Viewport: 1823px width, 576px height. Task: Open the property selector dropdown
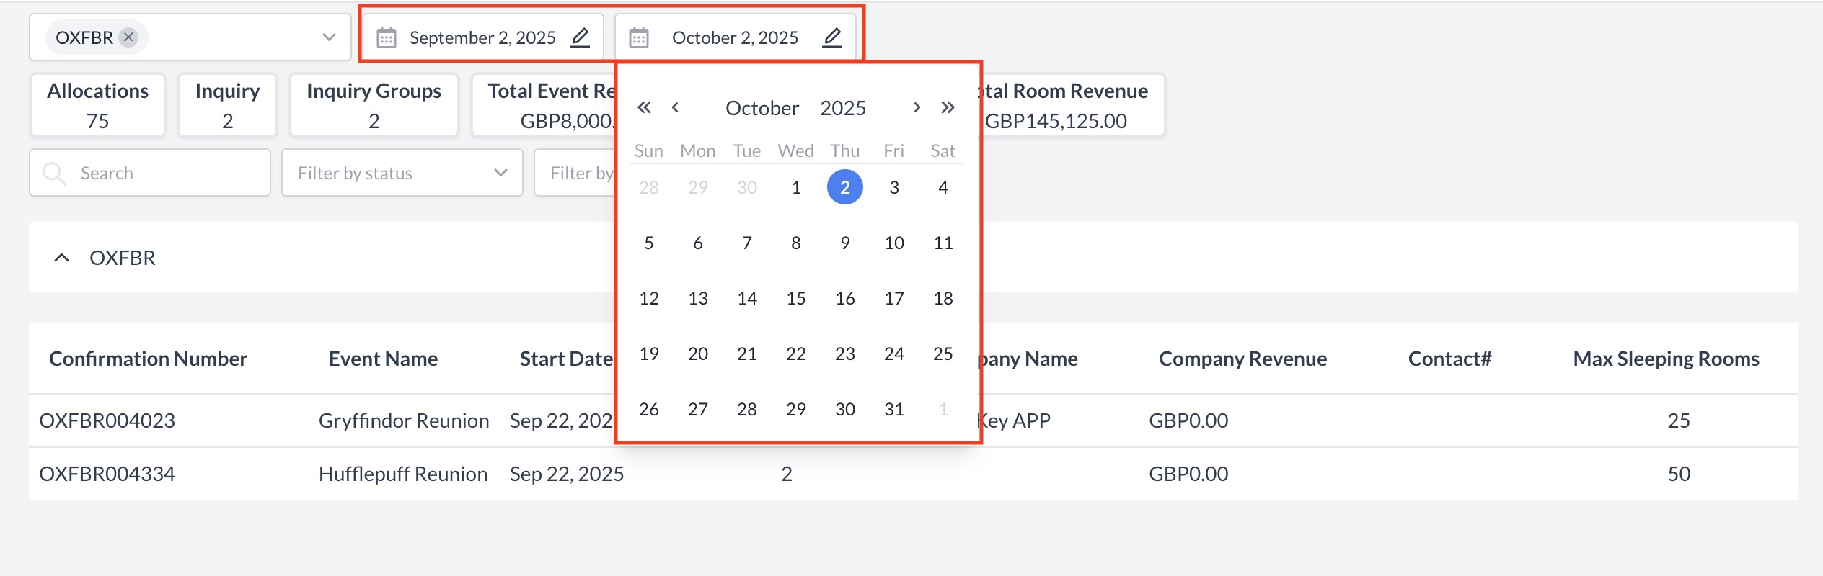tap(329, 37)
